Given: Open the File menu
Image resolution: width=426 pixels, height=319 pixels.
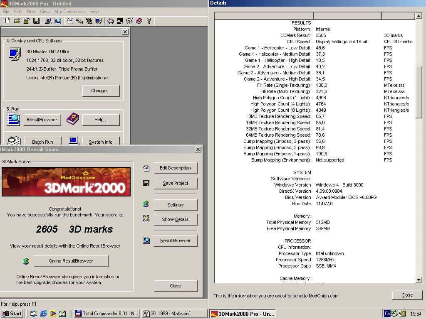Looking at the screenshot, I should click(6, 12).
